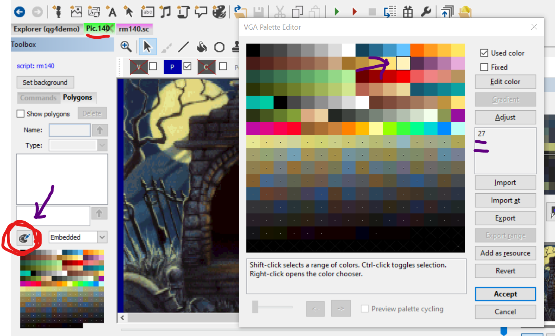
Task: Click the blue Back navigation arrow
Action: (19, 12)
